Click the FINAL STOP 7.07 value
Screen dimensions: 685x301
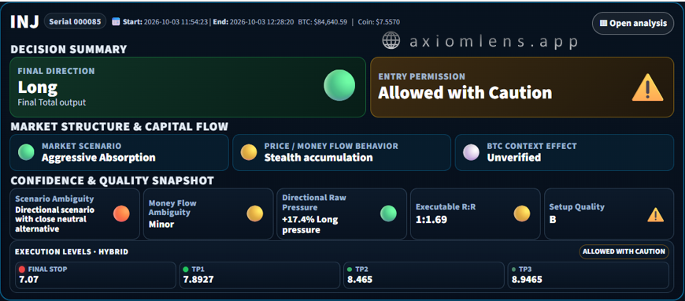(29, 279)
